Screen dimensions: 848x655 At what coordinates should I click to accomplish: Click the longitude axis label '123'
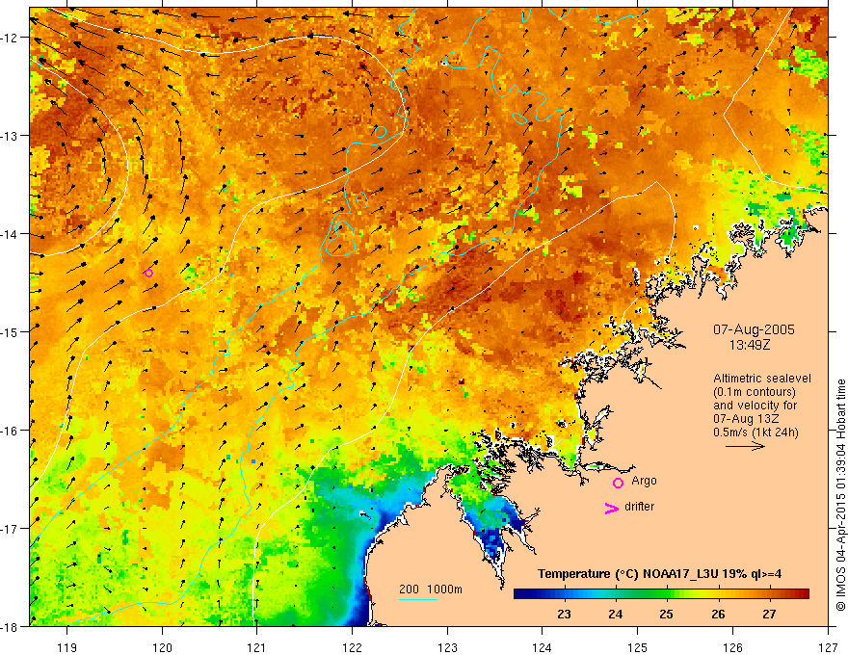(x=447, y=647)
